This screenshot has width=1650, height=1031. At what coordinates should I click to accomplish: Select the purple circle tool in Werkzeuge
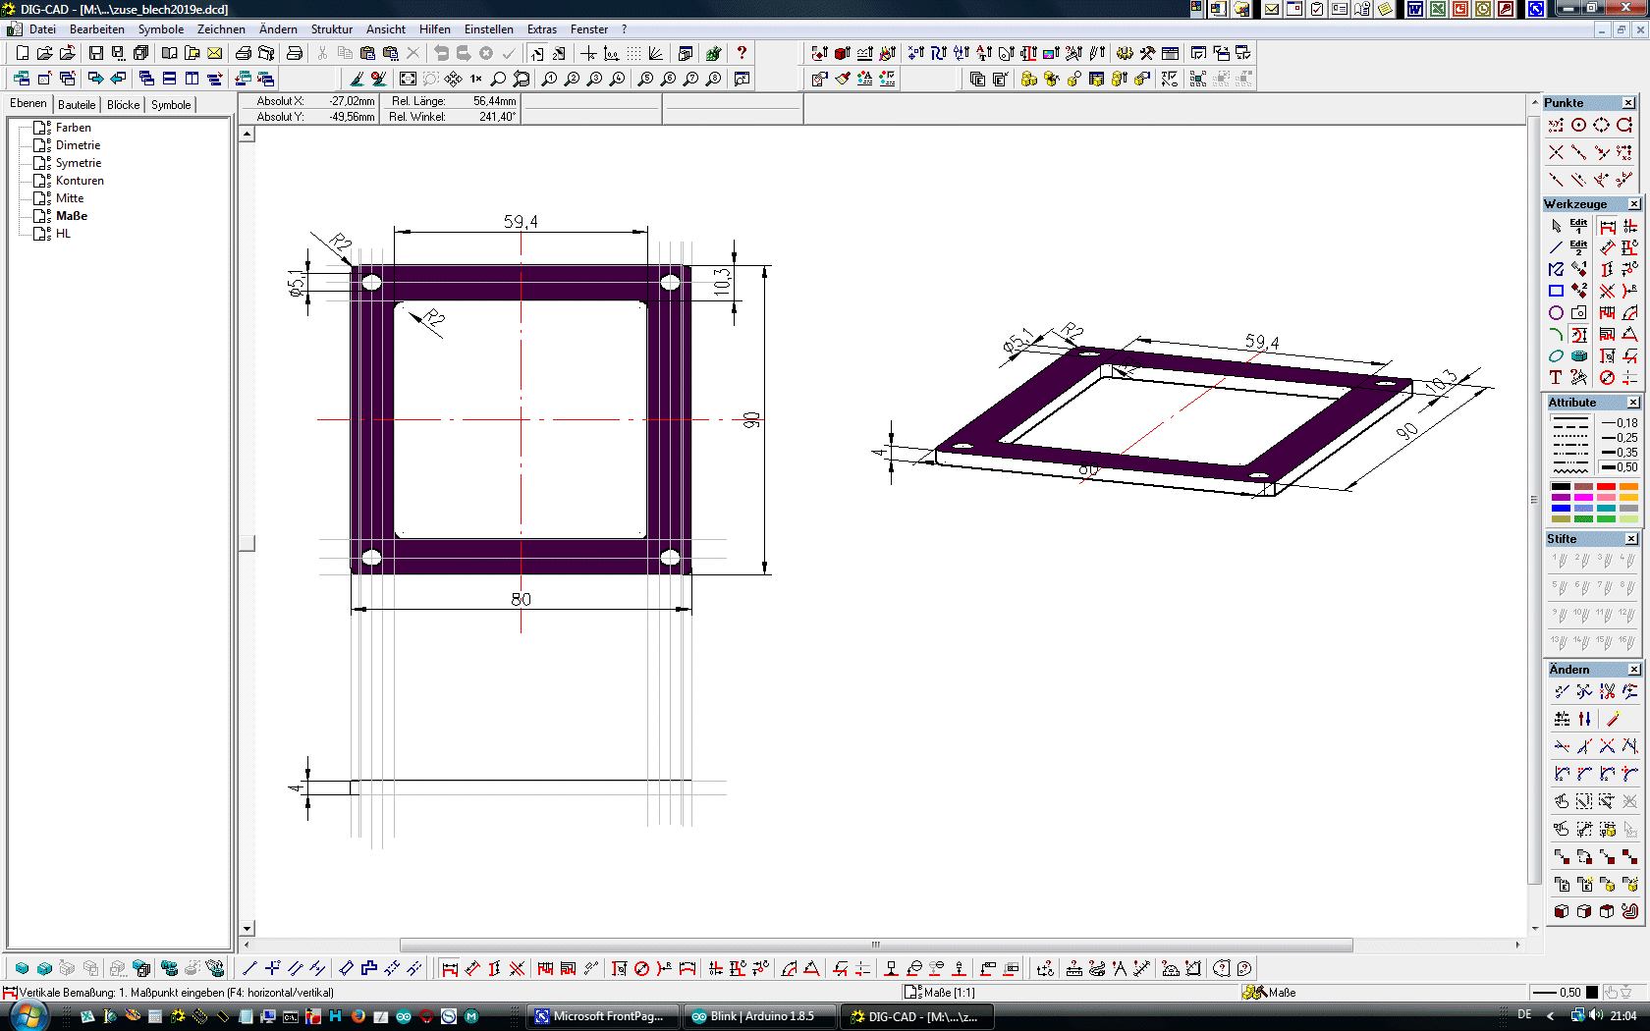[x=1556, y=312]
